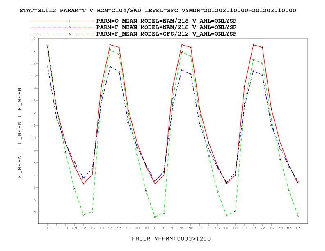
Task: Click x-axis tick label 78
Action: coord(280,228)
